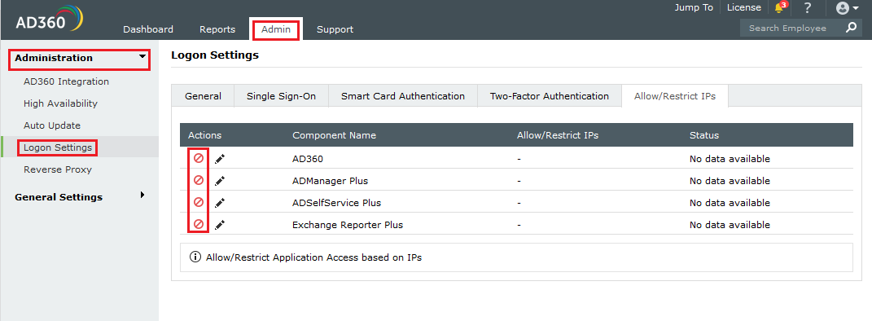Select the Allow/Restrict IPs tab
Viewport: 872px width, 321px height.
(675, 96)
